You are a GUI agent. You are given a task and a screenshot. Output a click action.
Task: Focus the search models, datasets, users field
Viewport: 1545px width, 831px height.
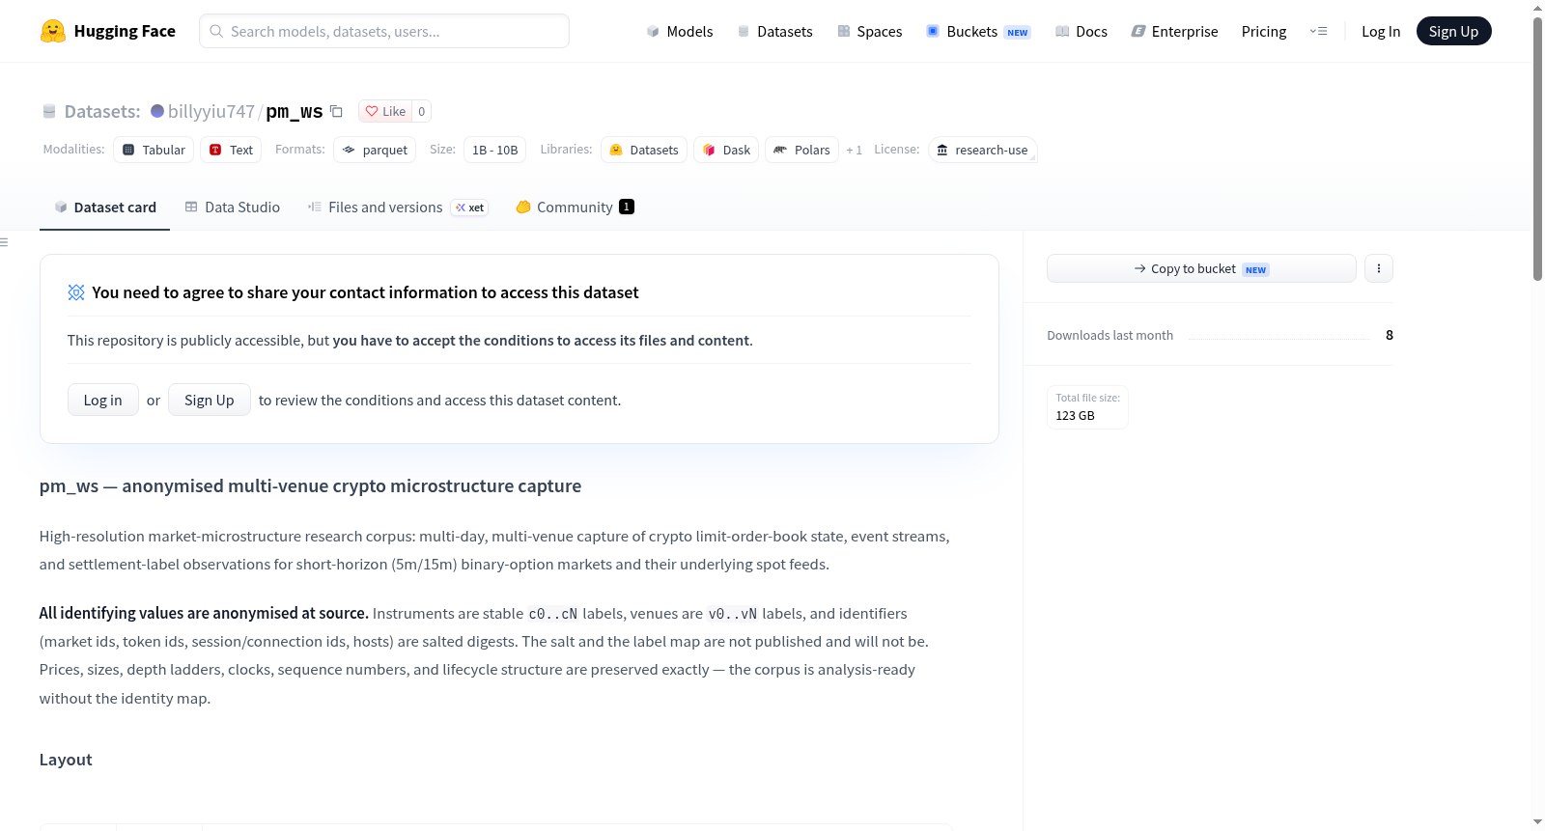(384, 31)
